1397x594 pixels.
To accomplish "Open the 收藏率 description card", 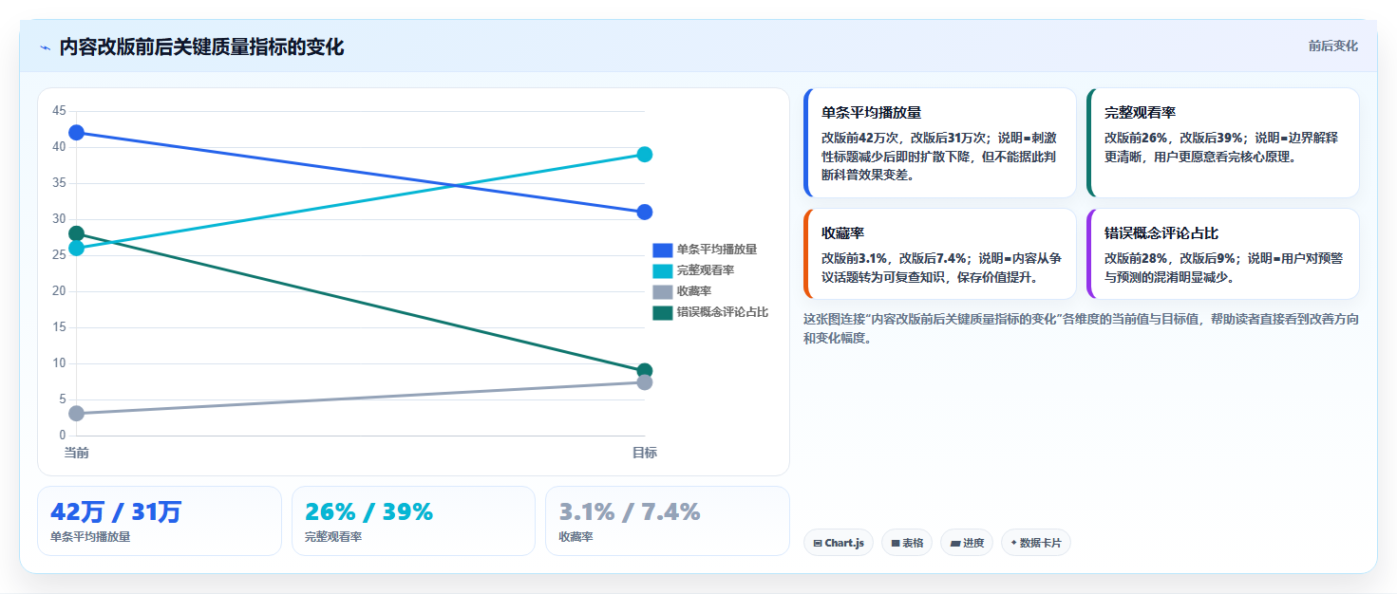I will pyautogui.click(x=939, y=253).
